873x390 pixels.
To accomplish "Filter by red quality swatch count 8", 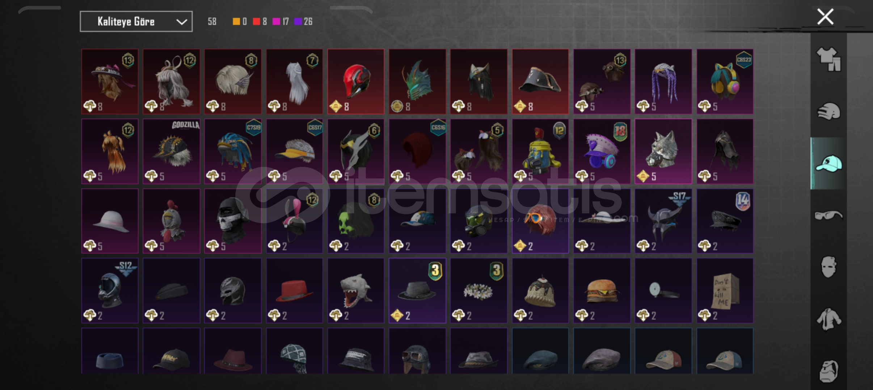I will [260, 22].
